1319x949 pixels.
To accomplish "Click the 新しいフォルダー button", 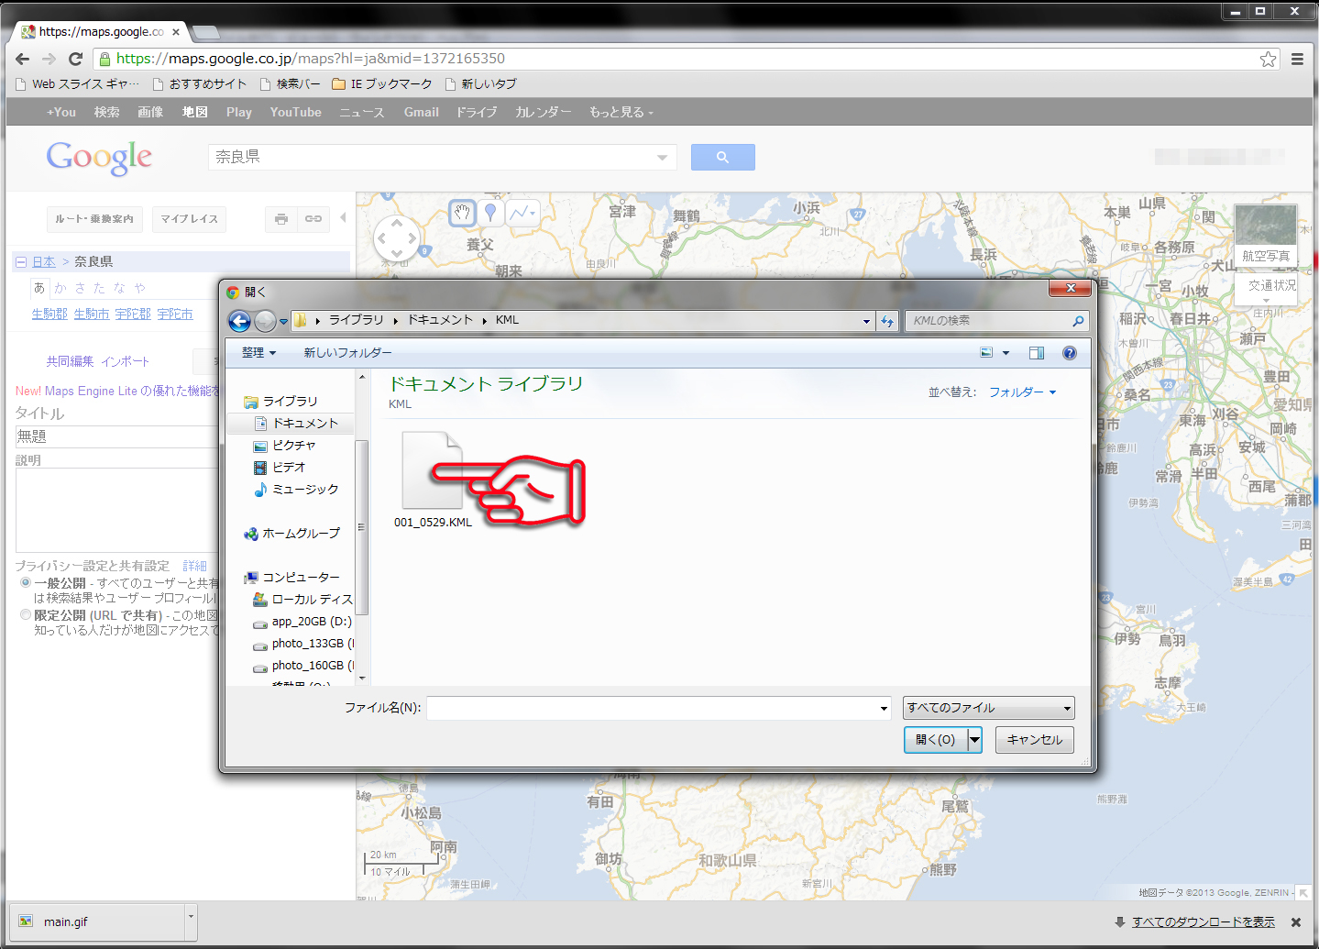I will [x=347, y=353].
